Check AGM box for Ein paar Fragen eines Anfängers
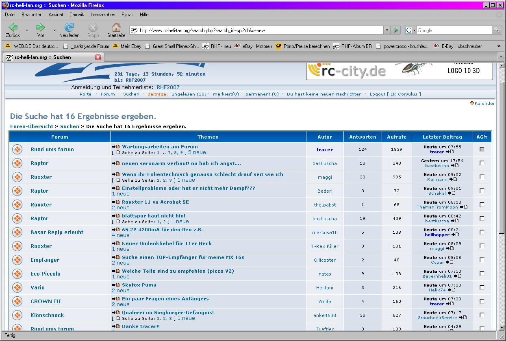The image size is (506, 341). 482,301
